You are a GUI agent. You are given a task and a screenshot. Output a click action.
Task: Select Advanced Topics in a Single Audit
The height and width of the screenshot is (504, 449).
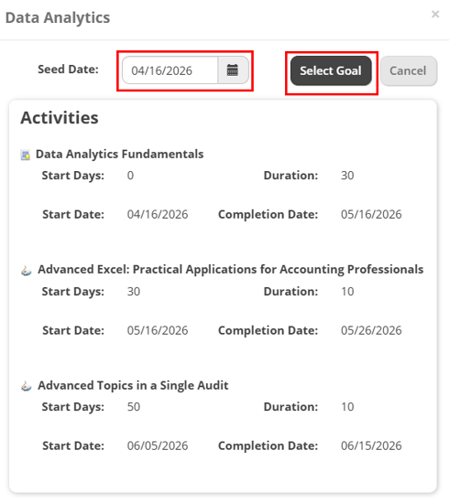(133, 385)
